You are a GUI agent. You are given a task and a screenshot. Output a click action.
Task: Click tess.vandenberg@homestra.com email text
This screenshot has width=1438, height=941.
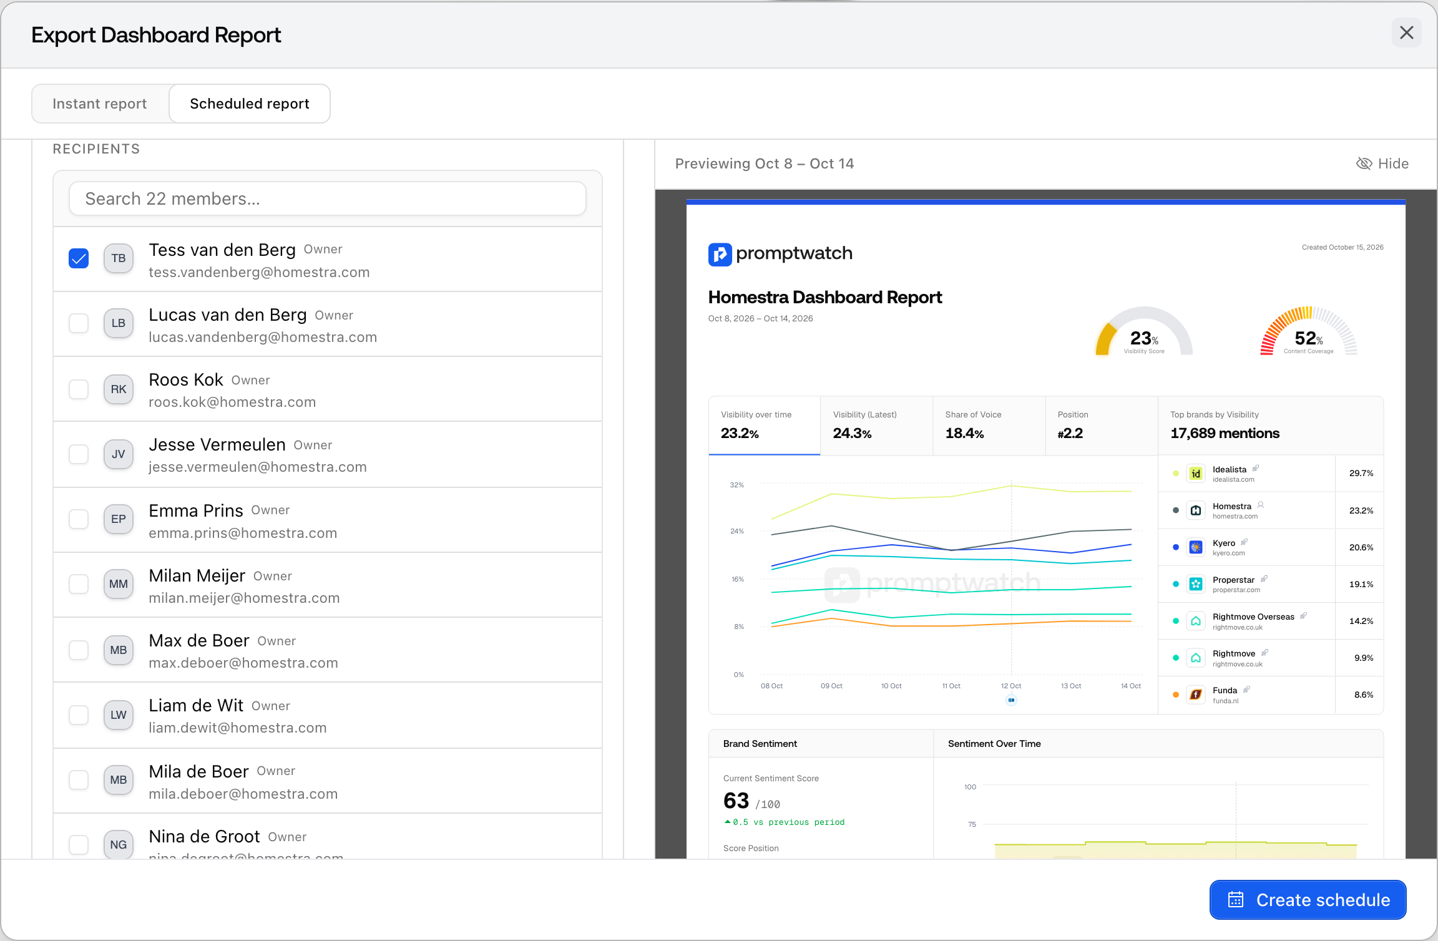pos(259,273)
